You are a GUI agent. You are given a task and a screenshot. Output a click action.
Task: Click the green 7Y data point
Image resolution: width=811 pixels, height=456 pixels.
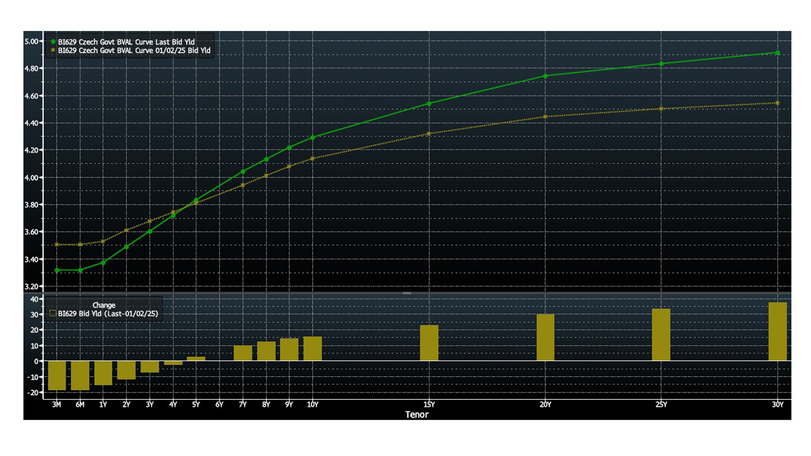243,172
